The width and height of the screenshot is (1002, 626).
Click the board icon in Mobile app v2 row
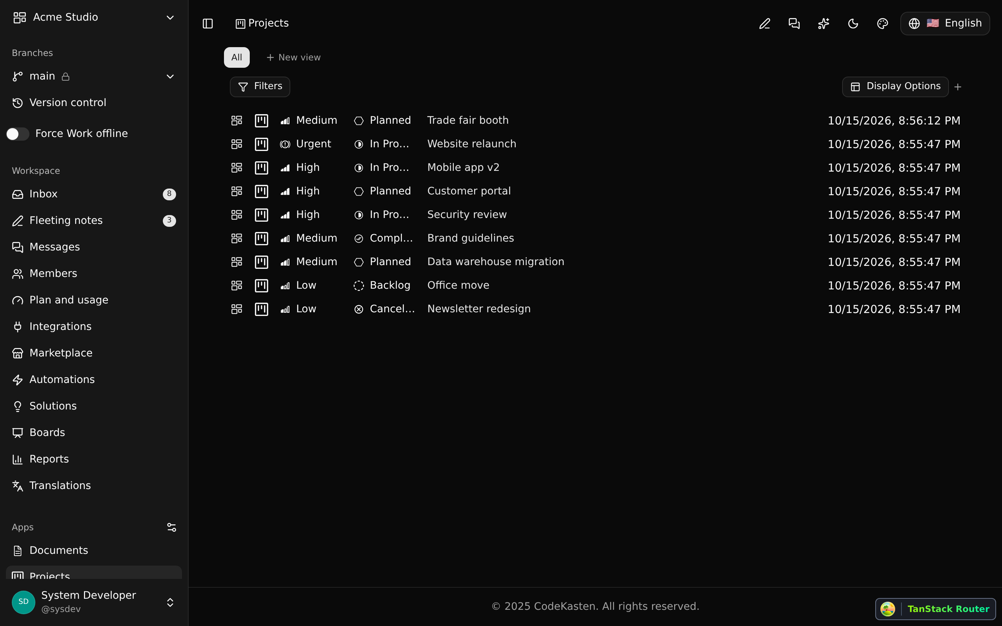click(261, 168)
